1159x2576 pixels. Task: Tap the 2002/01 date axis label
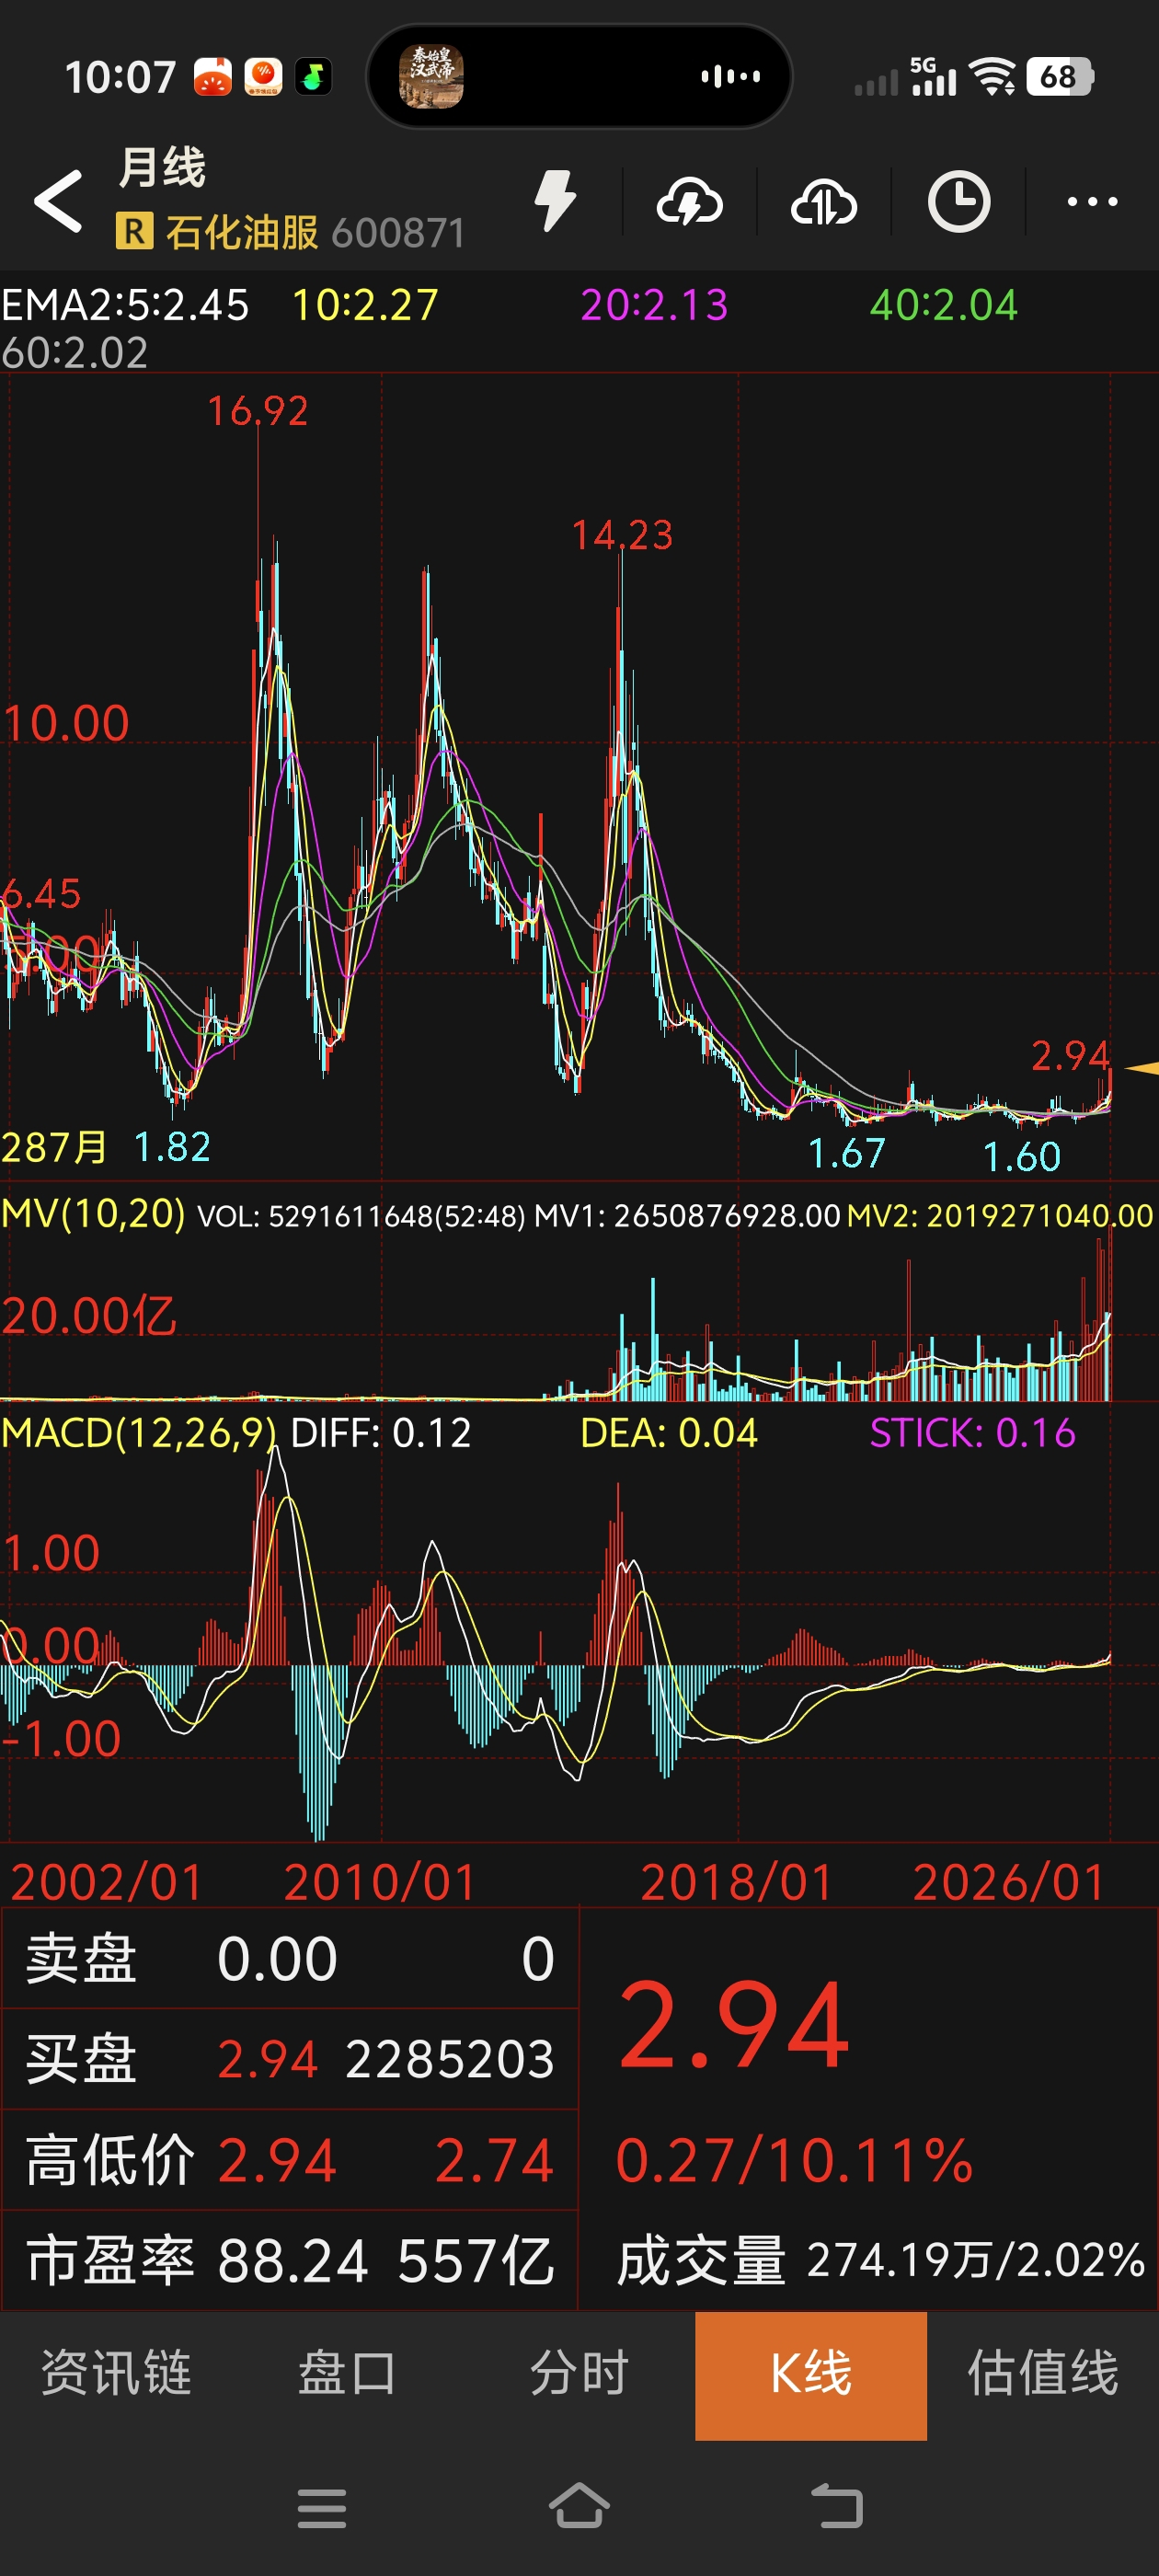click(x=106, y=1882)
